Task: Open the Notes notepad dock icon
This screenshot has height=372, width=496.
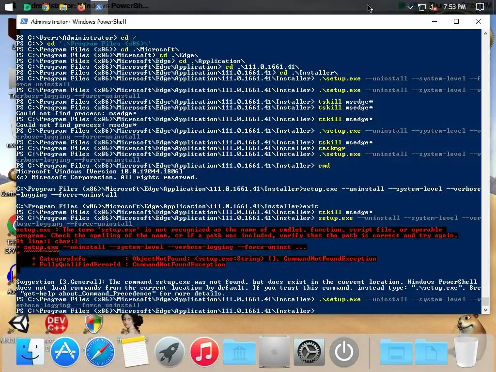Action: 135,352
